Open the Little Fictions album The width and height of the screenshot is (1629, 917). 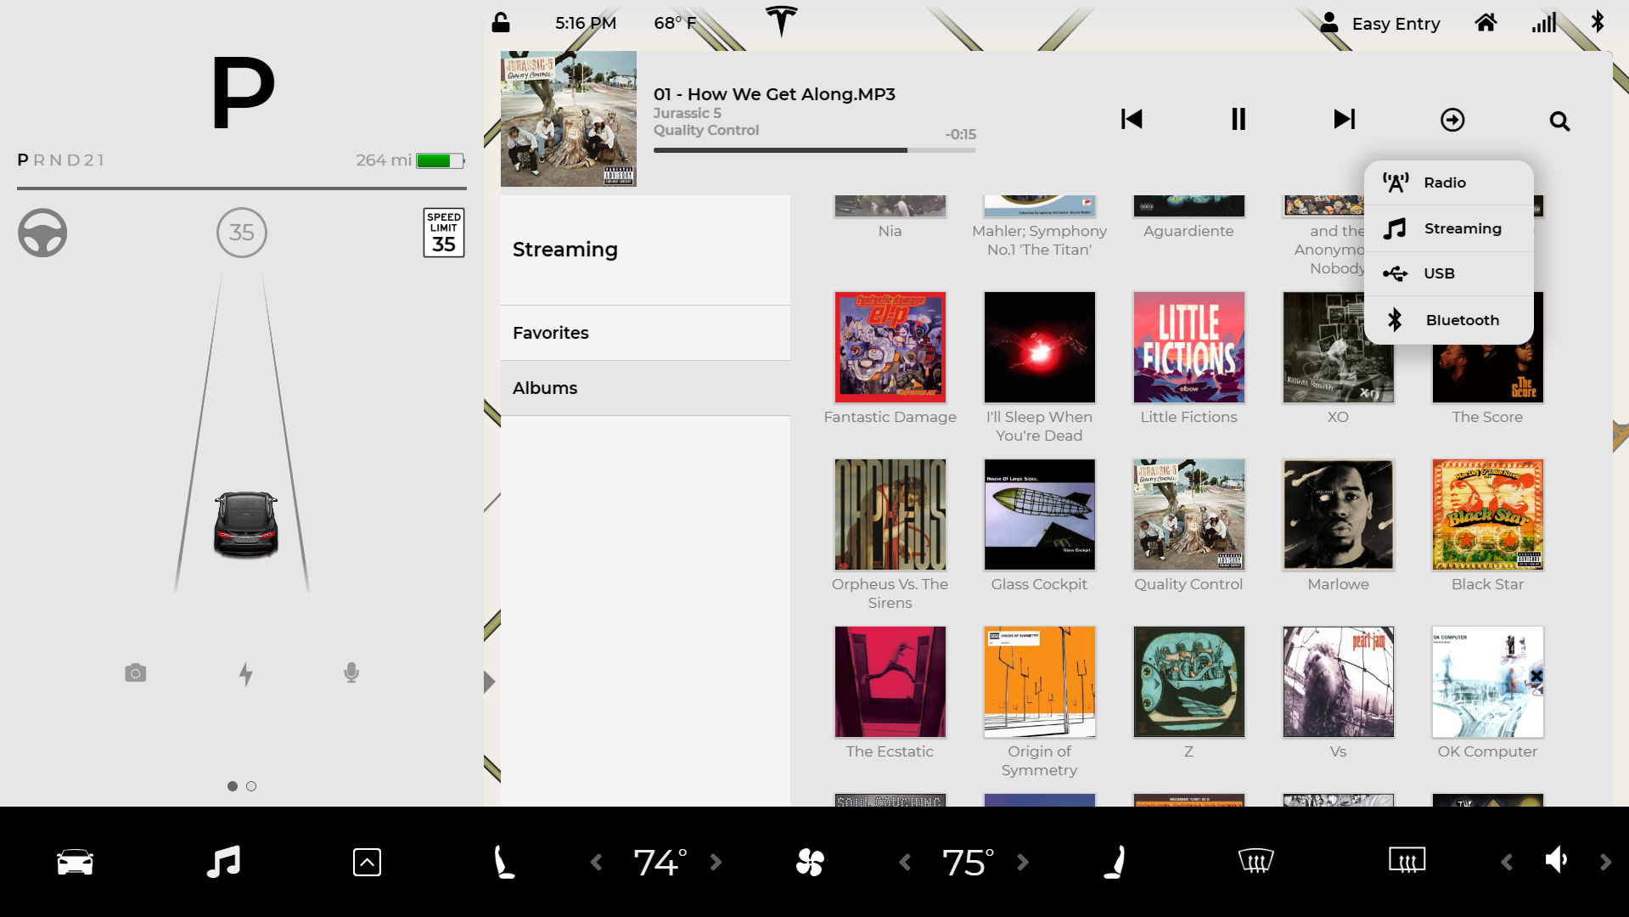tap(1188, 347)
